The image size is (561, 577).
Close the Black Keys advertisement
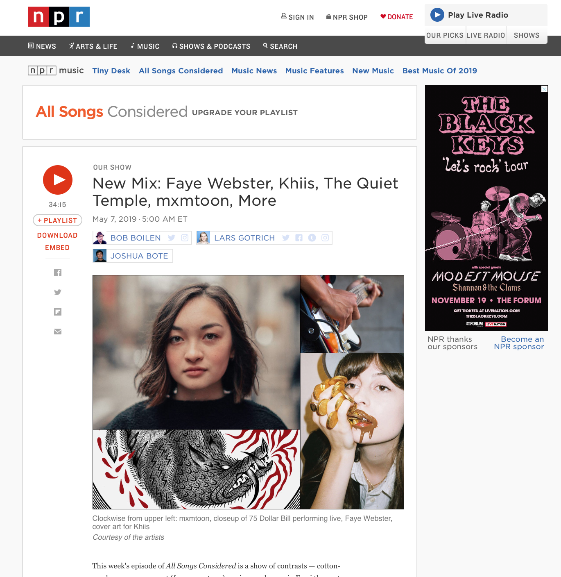(544, 89)
